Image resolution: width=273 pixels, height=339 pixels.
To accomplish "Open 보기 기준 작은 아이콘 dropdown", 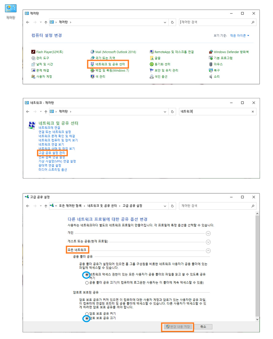I will 240,36.
